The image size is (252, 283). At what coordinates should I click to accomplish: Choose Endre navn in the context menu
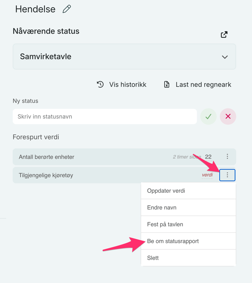click(162, 208)
